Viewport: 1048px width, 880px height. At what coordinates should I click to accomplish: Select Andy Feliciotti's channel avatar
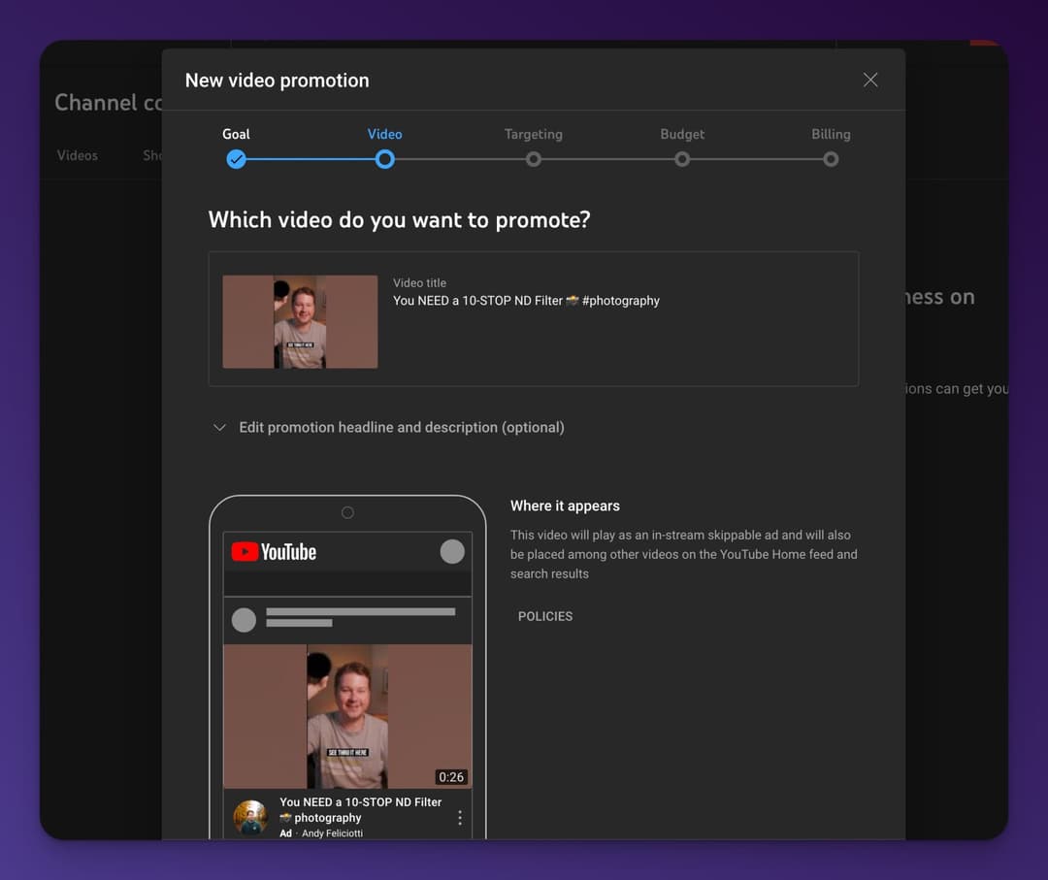(249, 818)
